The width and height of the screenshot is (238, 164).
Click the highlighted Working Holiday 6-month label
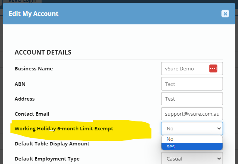coord(64,128)
